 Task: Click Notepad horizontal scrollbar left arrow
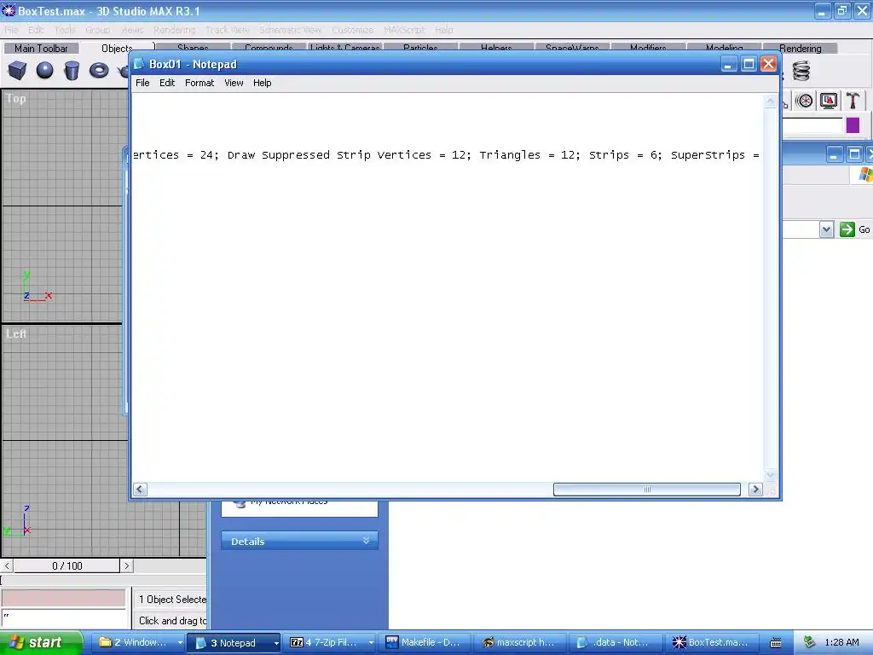point(141,490)
